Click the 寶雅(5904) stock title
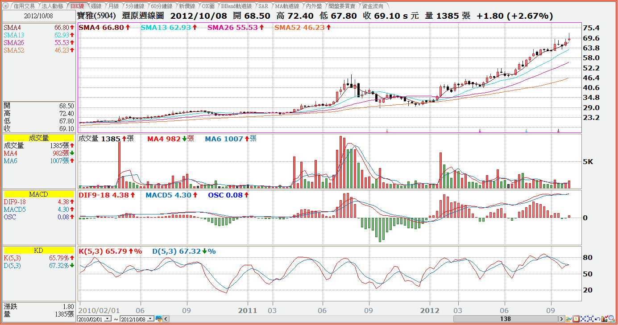 point(96,16)
